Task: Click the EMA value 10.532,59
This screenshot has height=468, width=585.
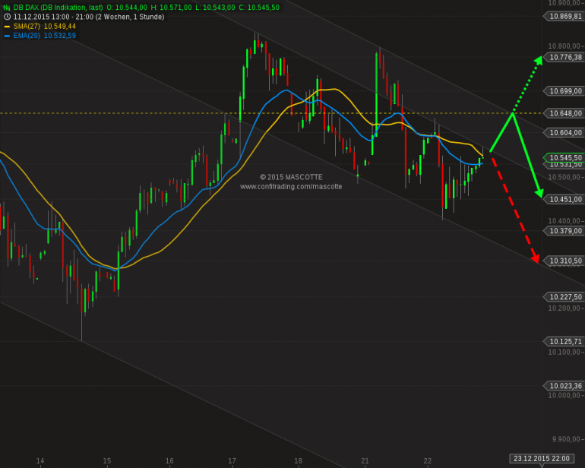Action: pyautogui.click(x=60, y=36)
